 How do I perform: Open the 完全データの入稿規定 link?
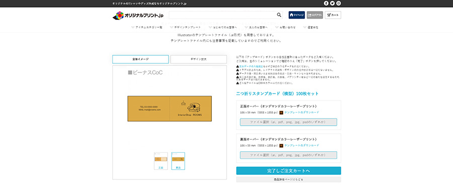(251, 67)
